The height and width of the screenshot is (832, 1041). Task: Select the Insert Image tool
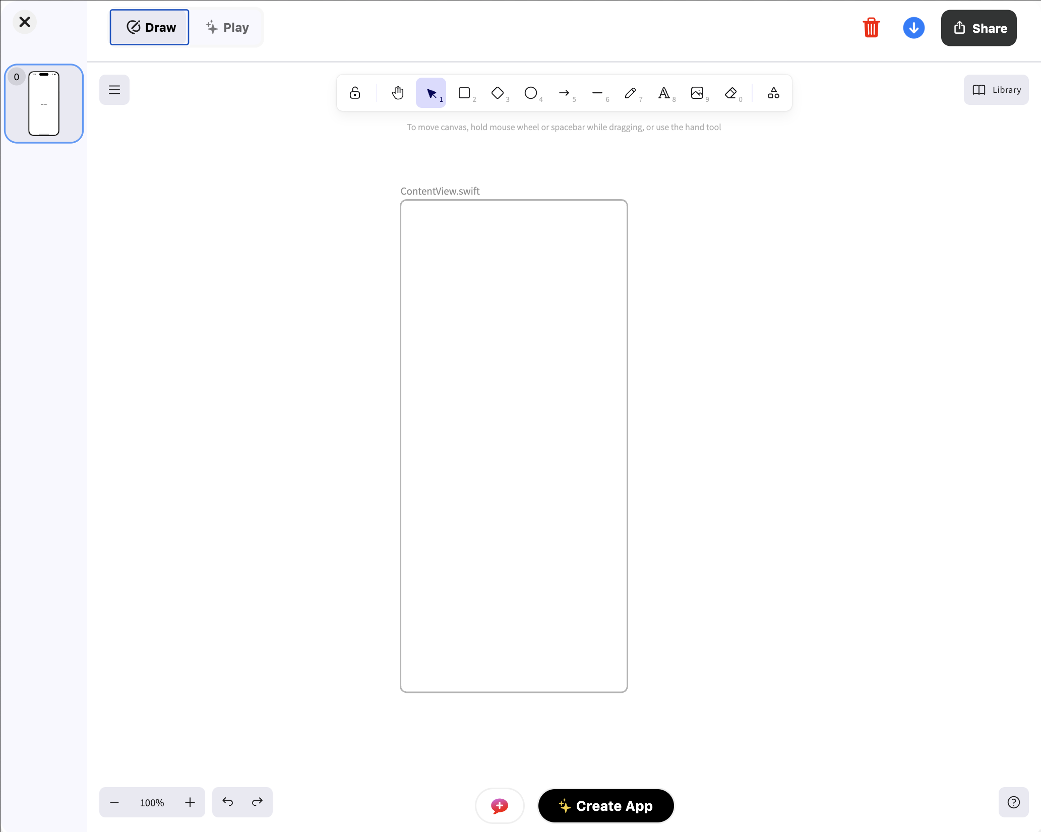[697, 93]
